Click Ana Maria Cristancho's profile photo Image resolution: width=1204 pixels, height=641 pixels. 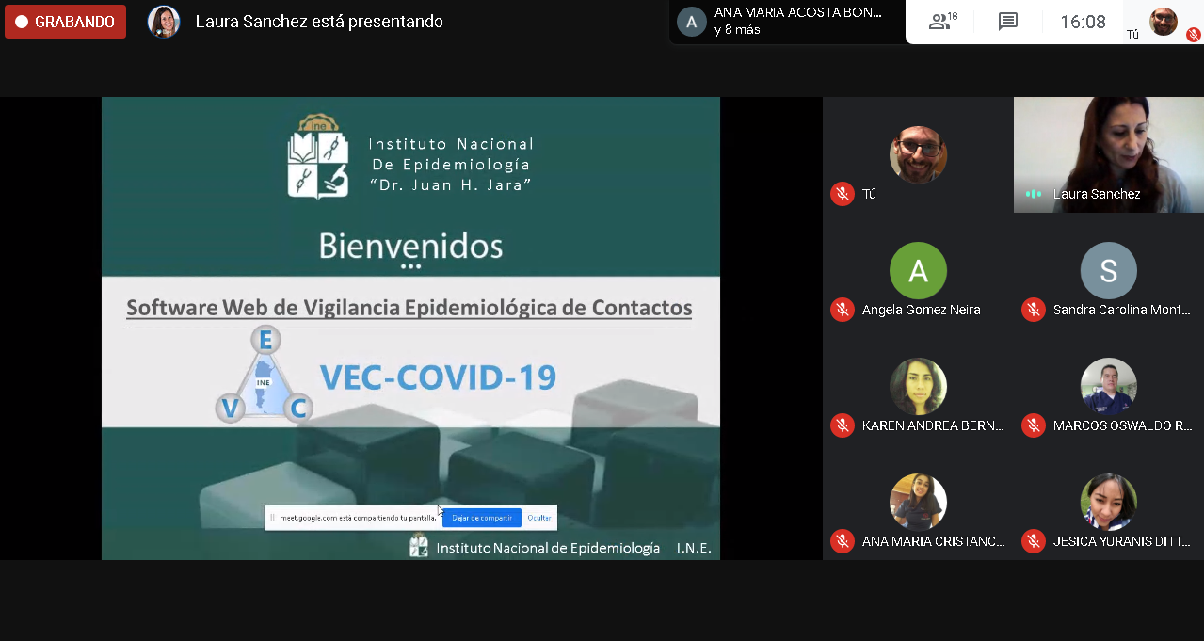tap(918, 503)
